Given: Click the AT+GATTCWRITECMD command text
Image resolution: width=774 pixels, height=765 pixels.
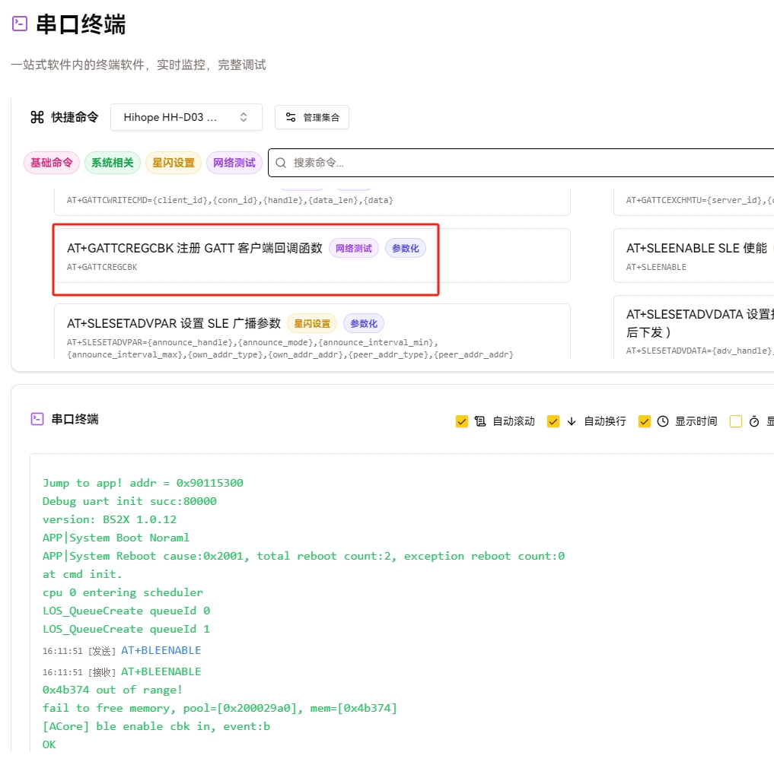Looking at the screenshot, I should point(230,200).
